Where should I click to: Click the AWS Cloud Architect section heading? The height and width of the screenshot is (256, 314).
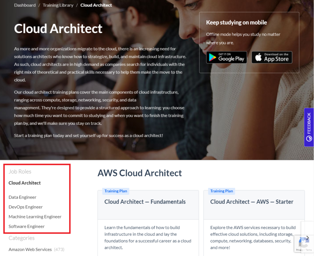[x=140, y=173]
